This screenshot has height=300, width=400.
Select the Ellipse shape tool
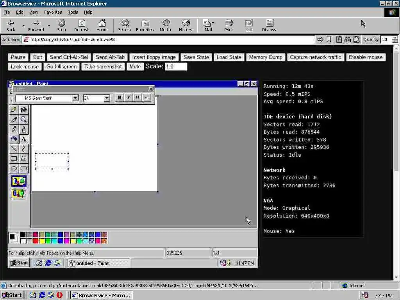14,168
